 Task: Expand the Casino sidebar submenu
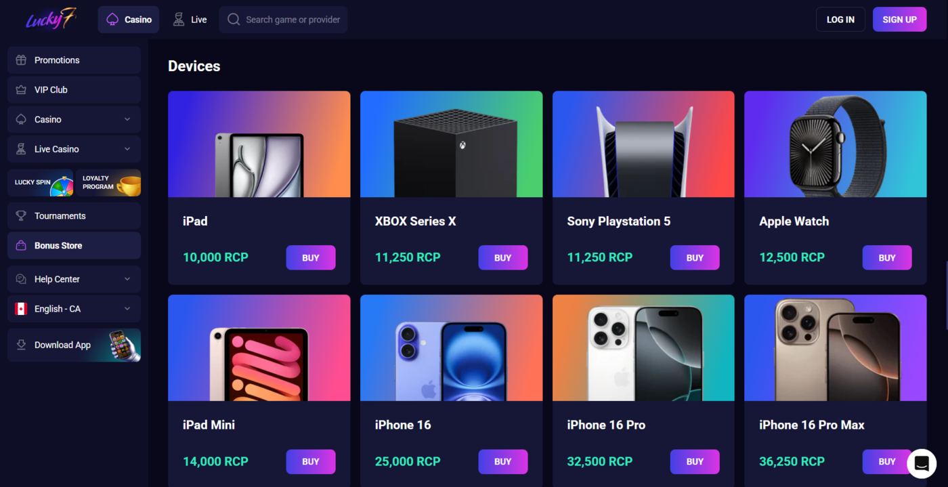127,120
